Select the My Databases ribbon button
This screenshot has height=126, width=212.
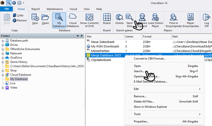tap(59, 20)
